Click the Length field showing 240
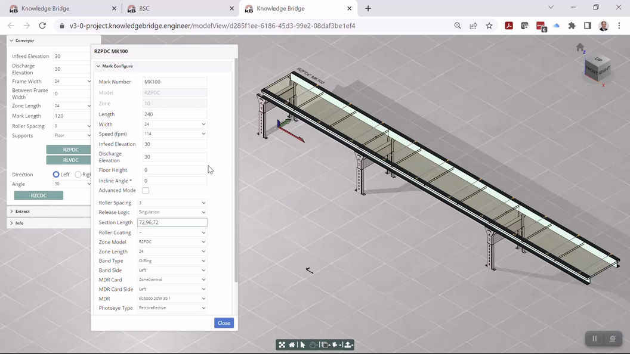 click(x=175, y=114)
